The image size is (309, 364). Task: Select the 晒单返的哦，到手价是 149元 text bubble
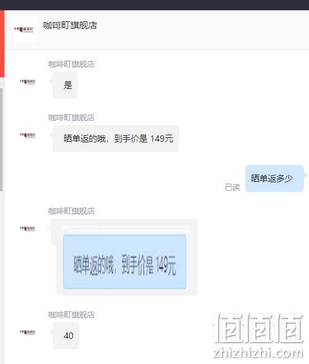(116, 139)
